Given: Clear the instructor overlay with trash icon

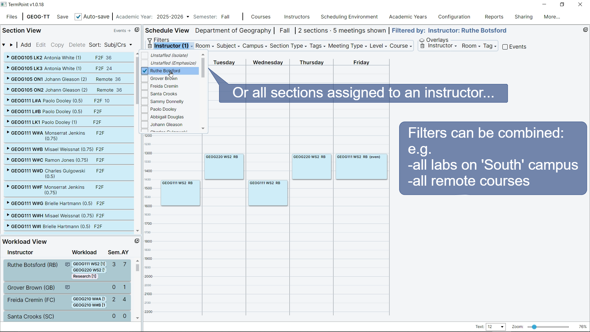Looking at the screenshot, I should (423, 46).
